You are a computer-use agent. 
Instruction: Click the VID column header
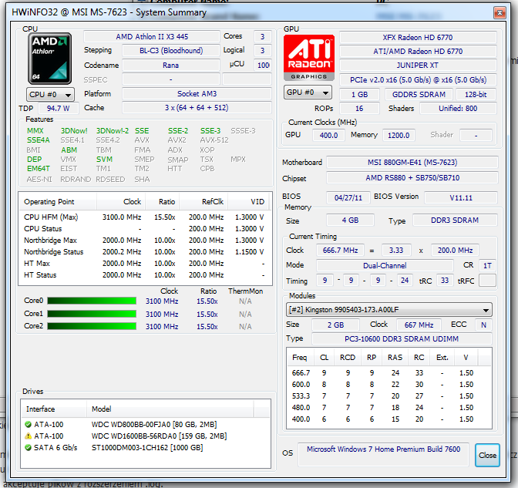point(248,202)
